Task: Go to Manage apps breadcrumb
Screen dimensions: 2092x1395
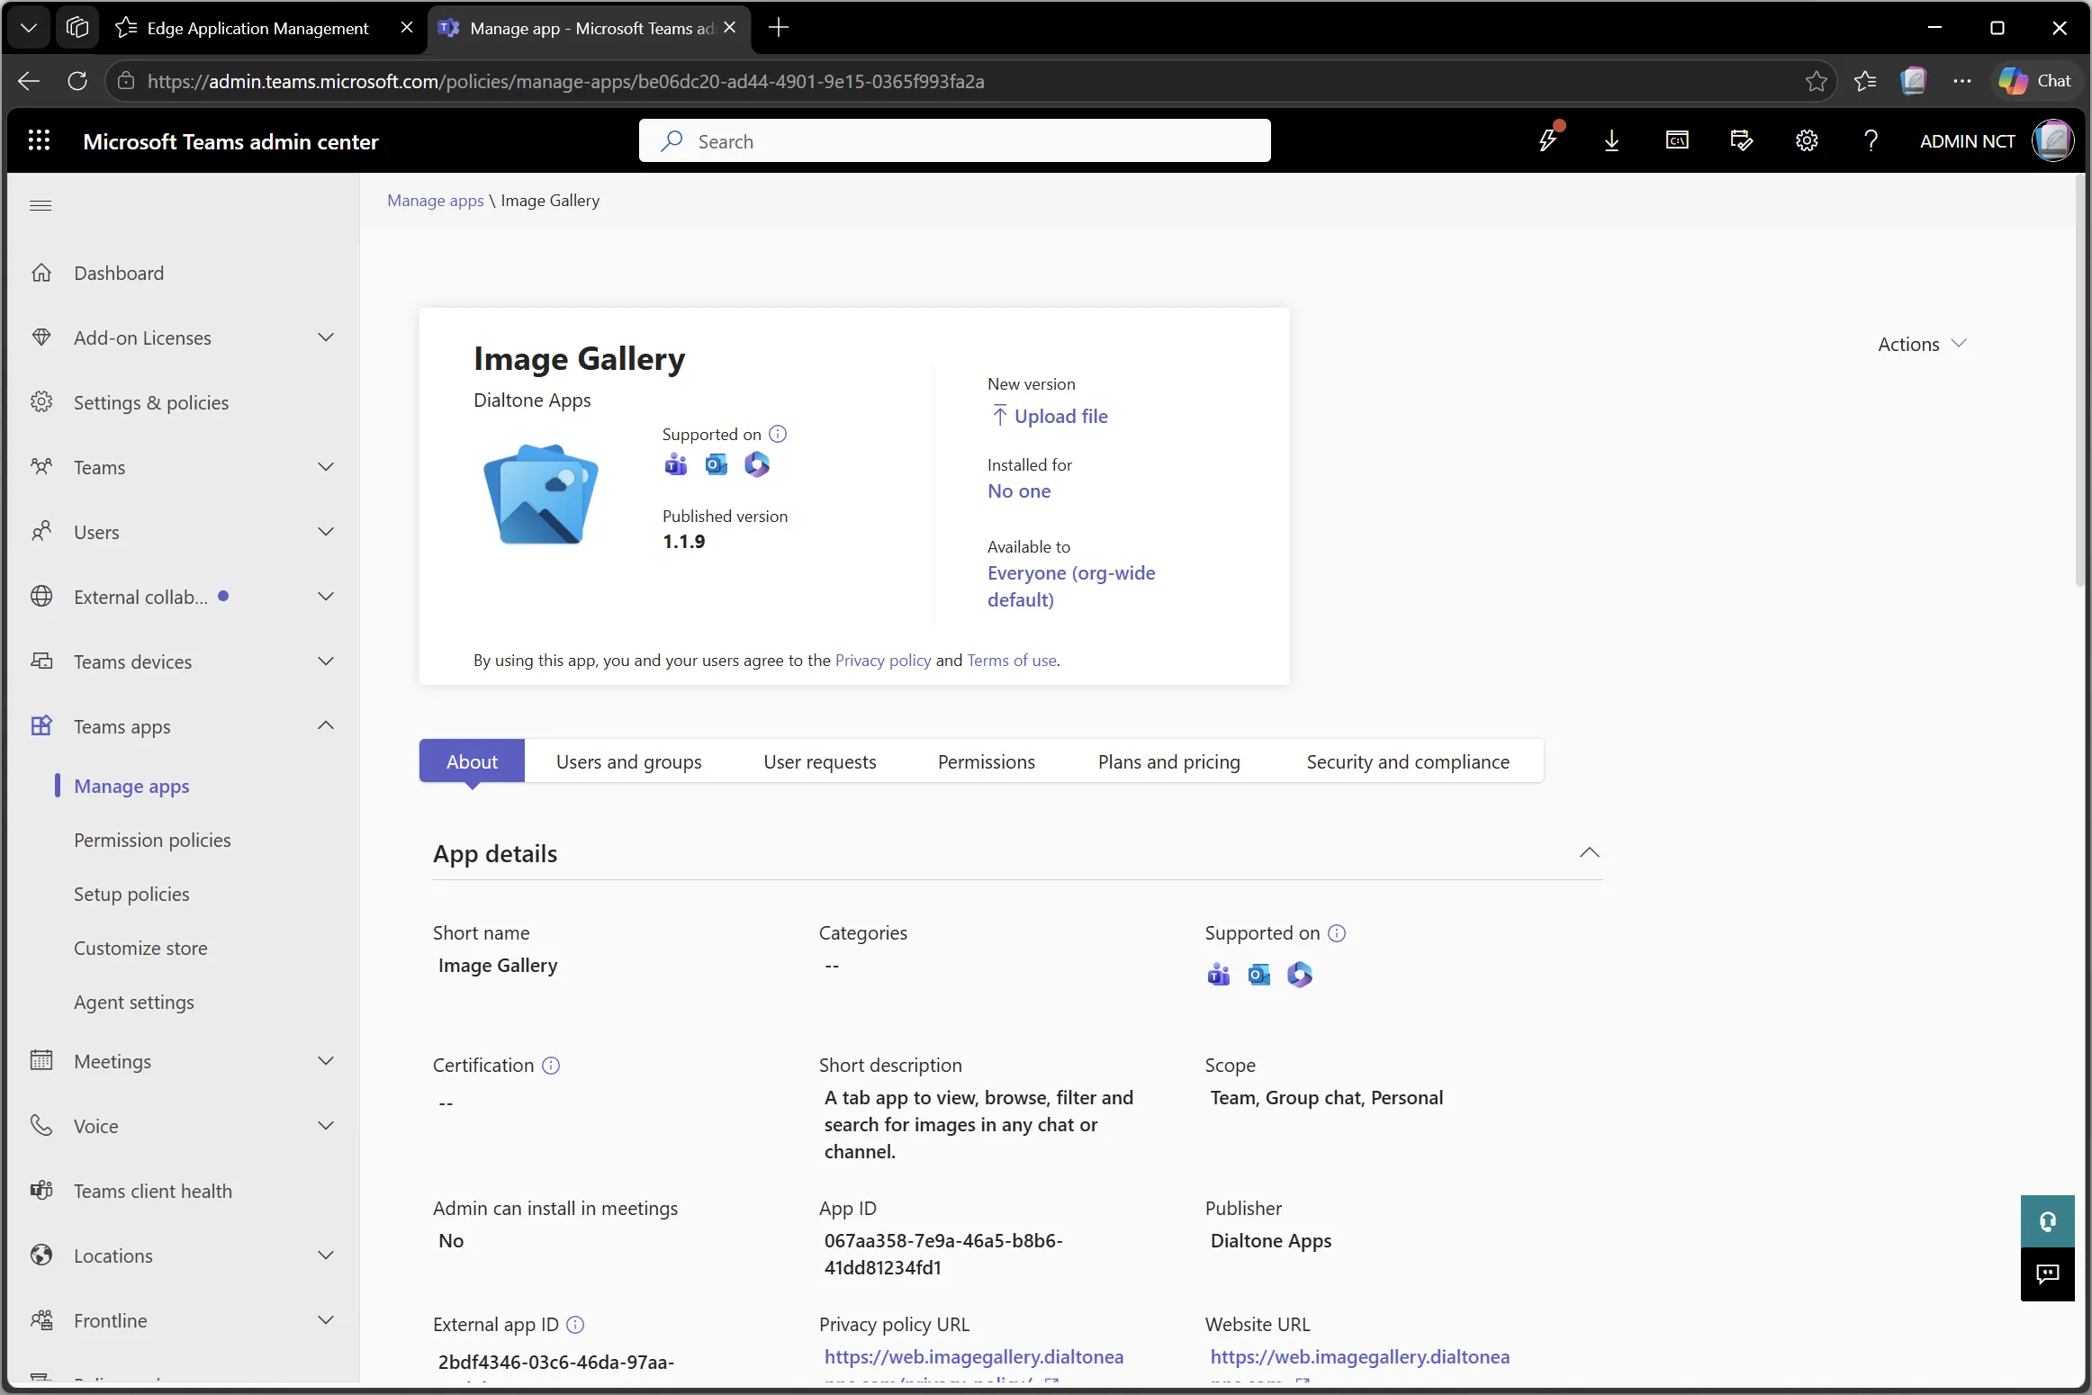Action: pyautogui.click(x=436, y=201)
